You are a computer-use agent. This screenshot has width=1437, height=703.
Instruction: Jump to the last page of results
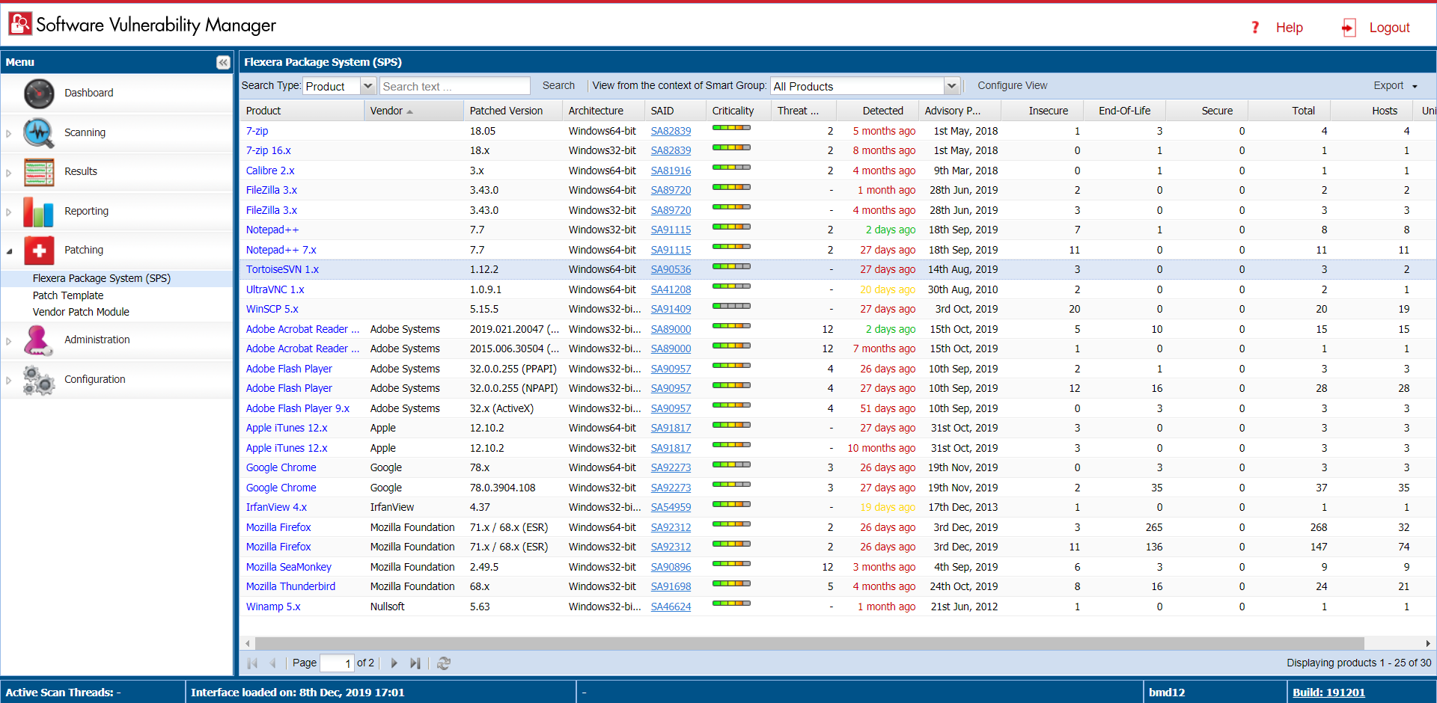coord(415,663)
